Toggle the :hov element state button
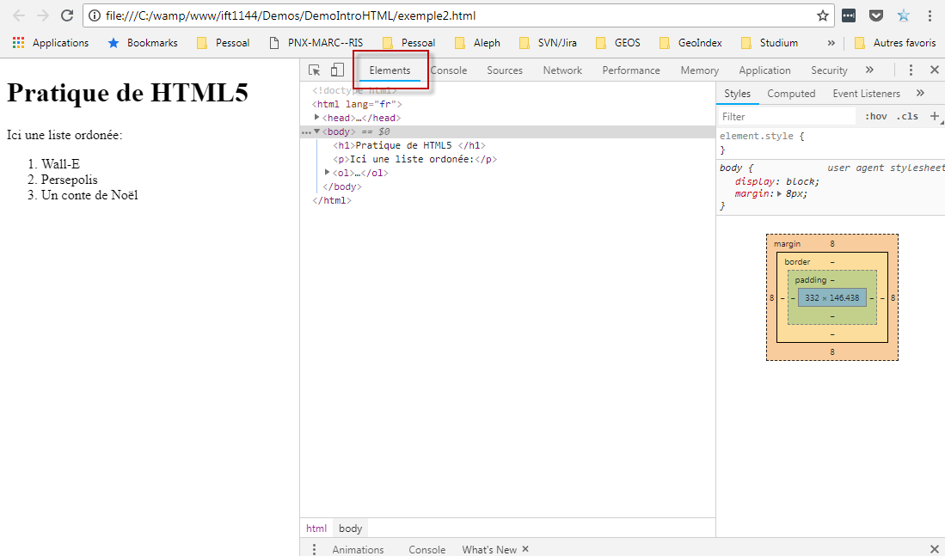Screen dimensions: 945x556 click(x=875, y=116)
